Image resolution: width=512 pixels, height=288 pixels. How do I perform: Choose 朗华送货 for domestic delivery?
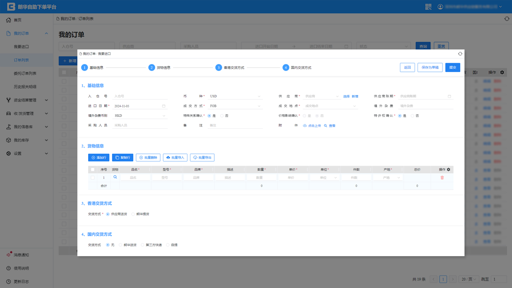(120, 245)
